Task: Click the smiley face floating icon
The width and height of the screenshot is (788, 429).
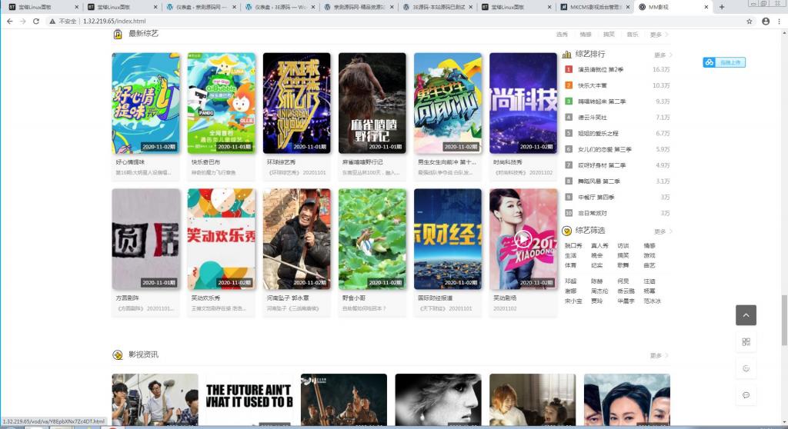Action: pos(746,368)
